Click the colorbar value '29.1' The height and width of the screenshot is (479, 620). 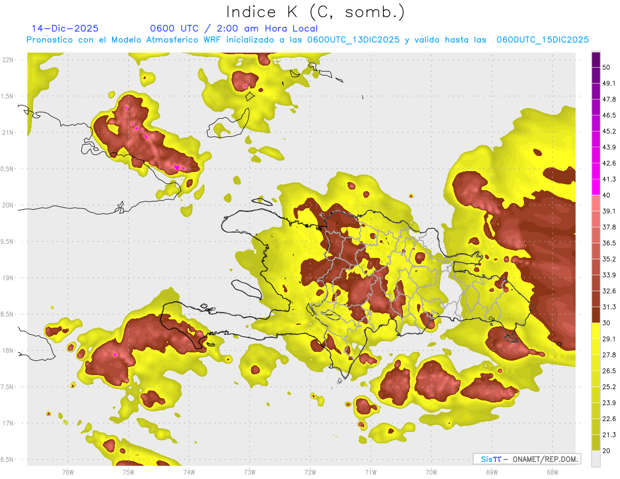[609, 339]
